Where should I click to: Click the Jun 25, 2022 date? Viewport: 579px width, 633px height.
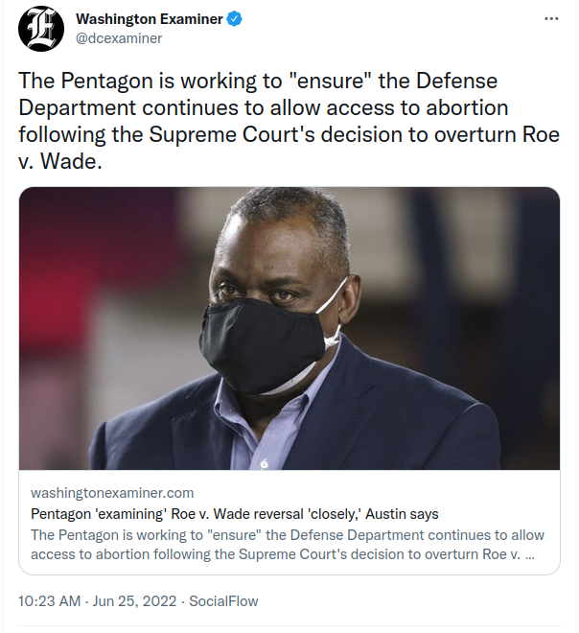pyautogui.click(x=134, y=601)
